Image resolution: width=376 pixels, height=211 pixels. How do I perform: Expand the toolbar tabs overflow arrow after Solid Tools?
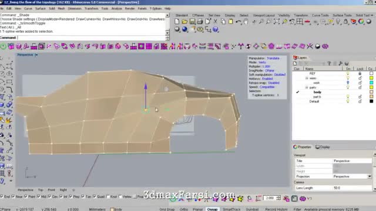372,15
